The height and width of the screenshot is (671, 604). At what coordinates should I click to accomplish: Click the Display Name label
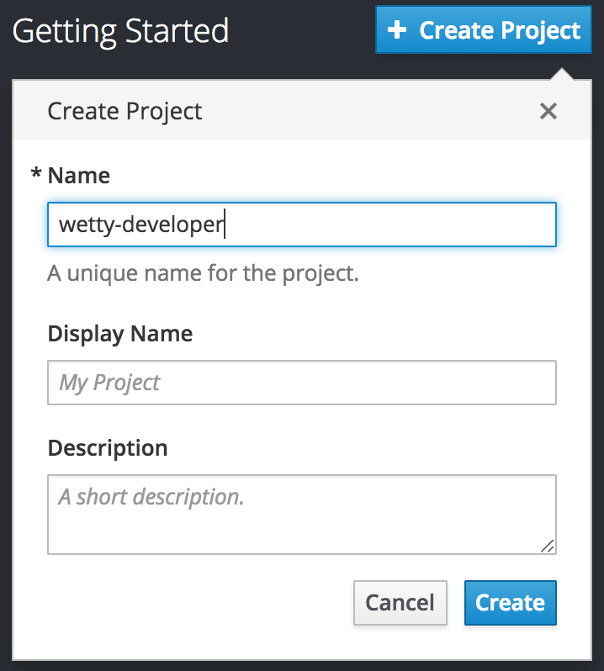pyautogui.click(x=120, y=334)
